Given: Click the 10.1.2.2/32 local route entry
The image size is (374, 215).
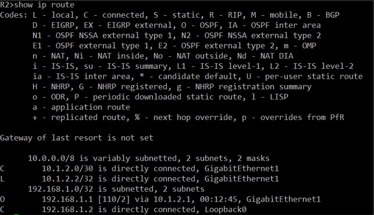Looking at the screenshot, I should pyautogui.click(x=140, y=179).
